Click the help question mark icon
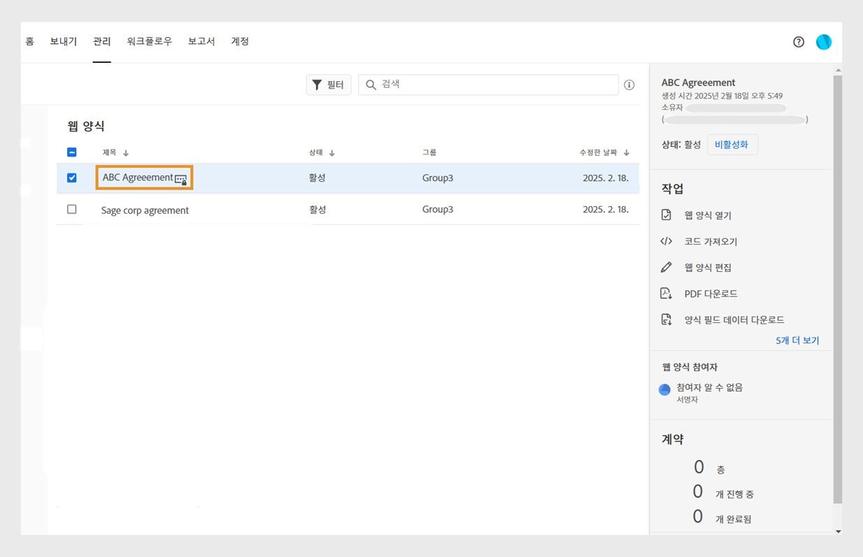 coord(799,42)
